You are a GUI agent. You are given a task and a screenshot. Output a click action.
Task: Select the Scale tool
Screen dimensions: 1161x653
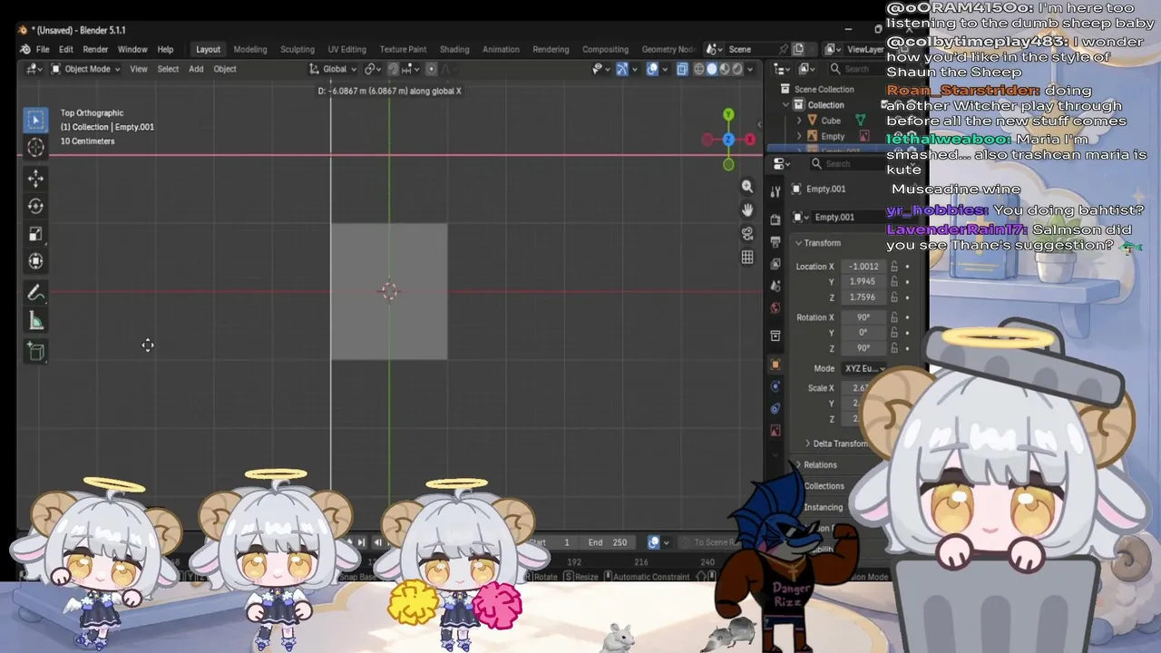point(35,234)
